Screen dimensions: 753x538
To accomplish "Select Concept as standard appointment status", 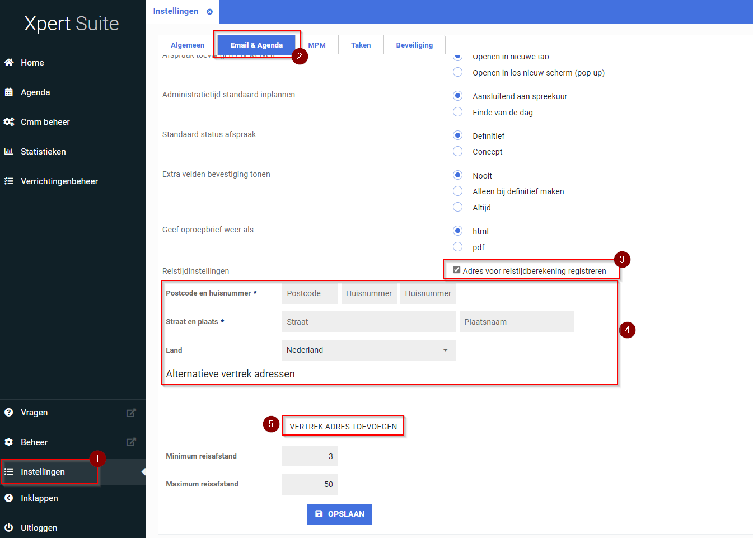I will 458,151.
